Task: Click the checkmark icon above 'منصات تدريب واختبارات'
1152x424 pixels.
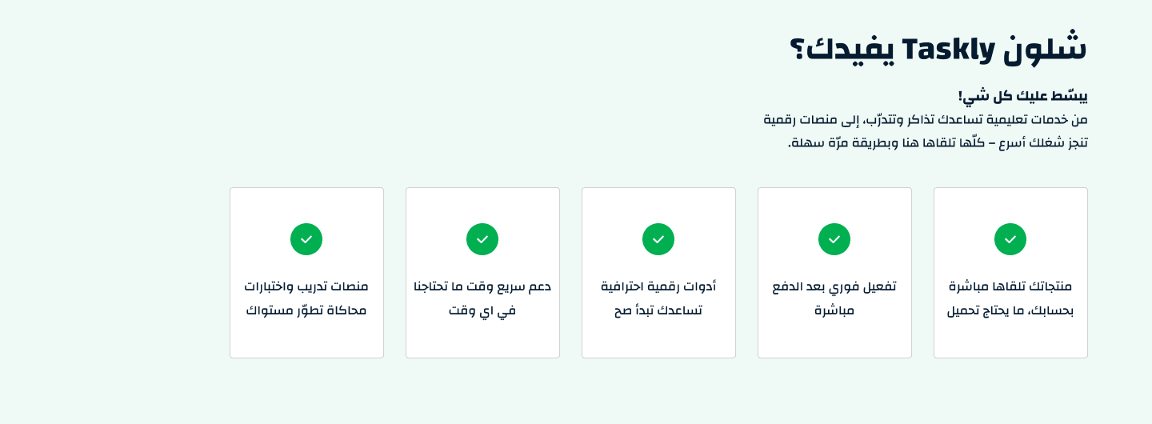Action: click(306, 239)
